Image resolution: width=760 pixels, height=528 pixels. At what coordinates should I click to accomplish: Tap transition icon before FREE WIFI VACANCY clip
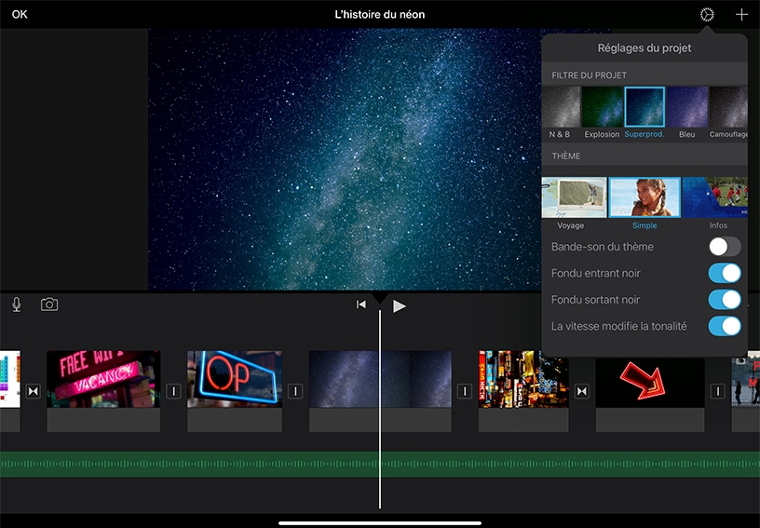[x=33, y=391]
